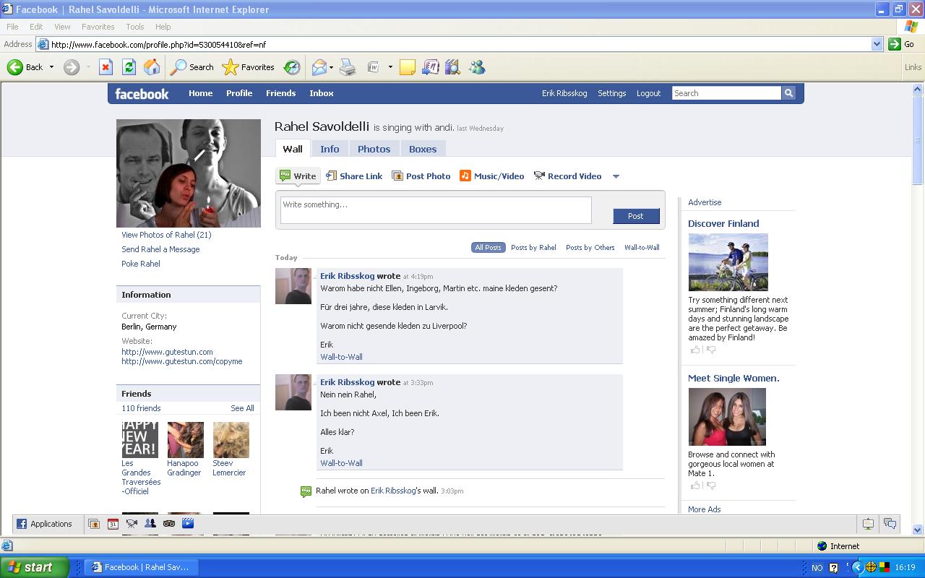Expand the Back button history dropdown arrow
Screen dimensions: 925x578
[x=51, y=67]
